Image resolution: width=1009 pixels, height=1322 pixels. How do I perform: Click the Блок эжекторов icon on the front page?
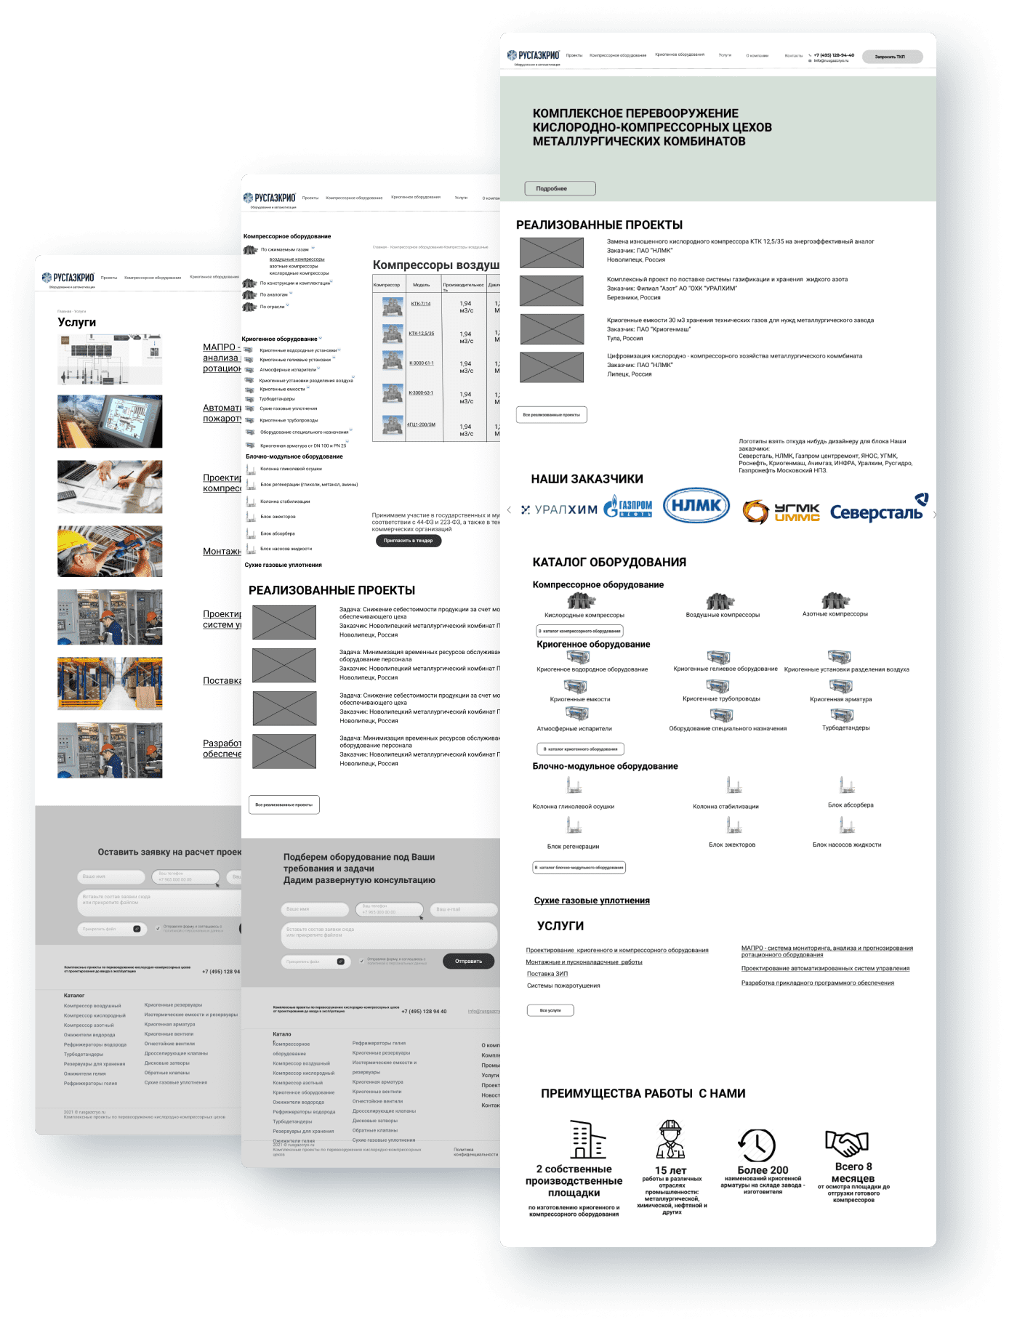tap(733, 826)
